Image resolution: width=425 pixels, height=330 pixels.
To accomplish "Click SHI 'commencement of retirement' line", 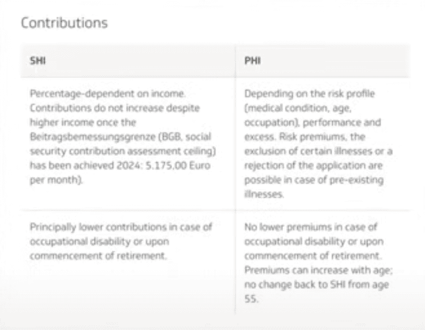I will pyautogui.click(x=98, y=256).
